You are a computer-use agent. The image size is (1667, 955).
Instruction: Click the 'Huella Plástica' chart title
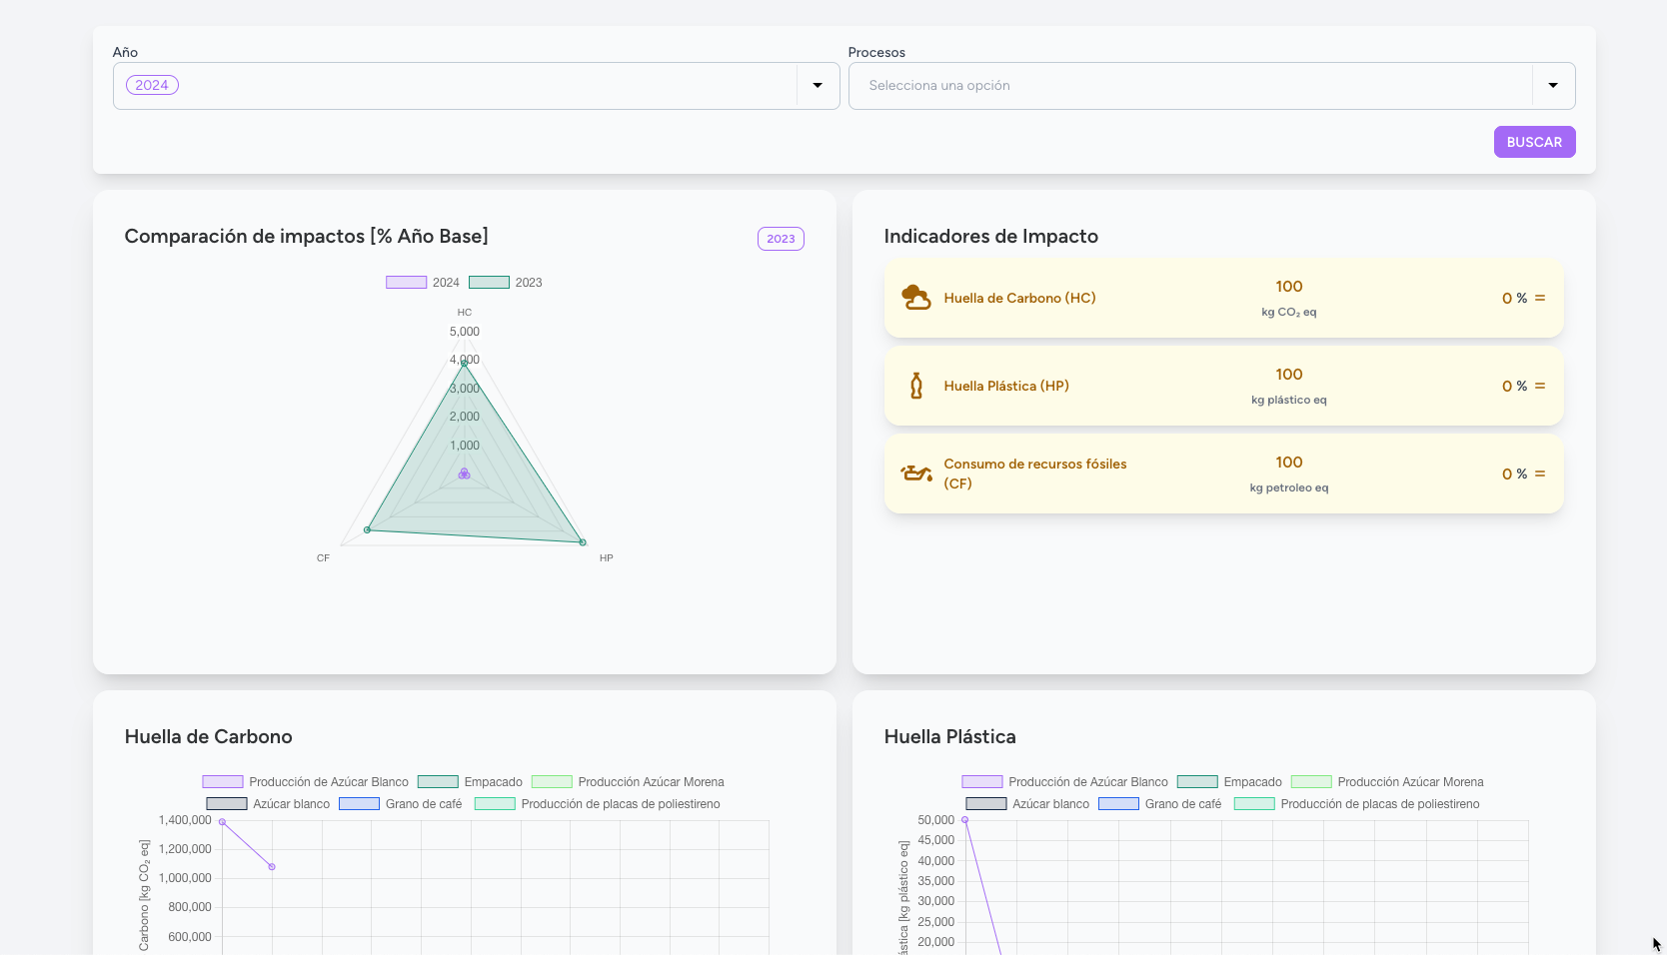tap(949, 736)
